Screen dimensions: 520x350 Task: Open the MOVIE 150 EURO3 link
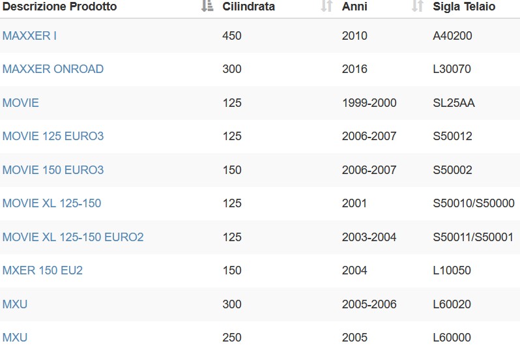point(53,170)
